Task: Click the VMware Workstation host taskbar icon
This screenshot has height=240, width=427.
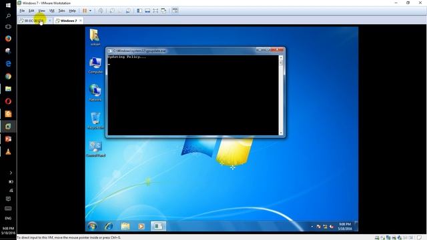Action: tap(8, 126)
